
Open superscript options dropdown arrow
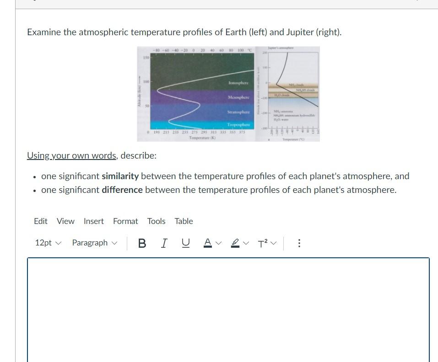click(x=274, y=243)
